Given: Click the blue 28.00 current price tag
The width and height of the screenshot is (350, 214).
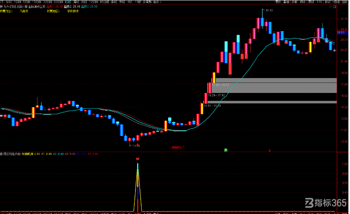Looking at the screenshot, I should point(342,33).
